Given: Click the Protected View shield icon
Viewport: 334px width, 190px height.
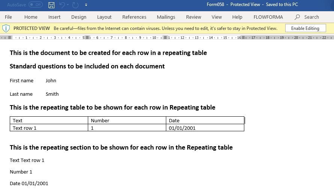Looking at the screenshot, I should 6,28.
